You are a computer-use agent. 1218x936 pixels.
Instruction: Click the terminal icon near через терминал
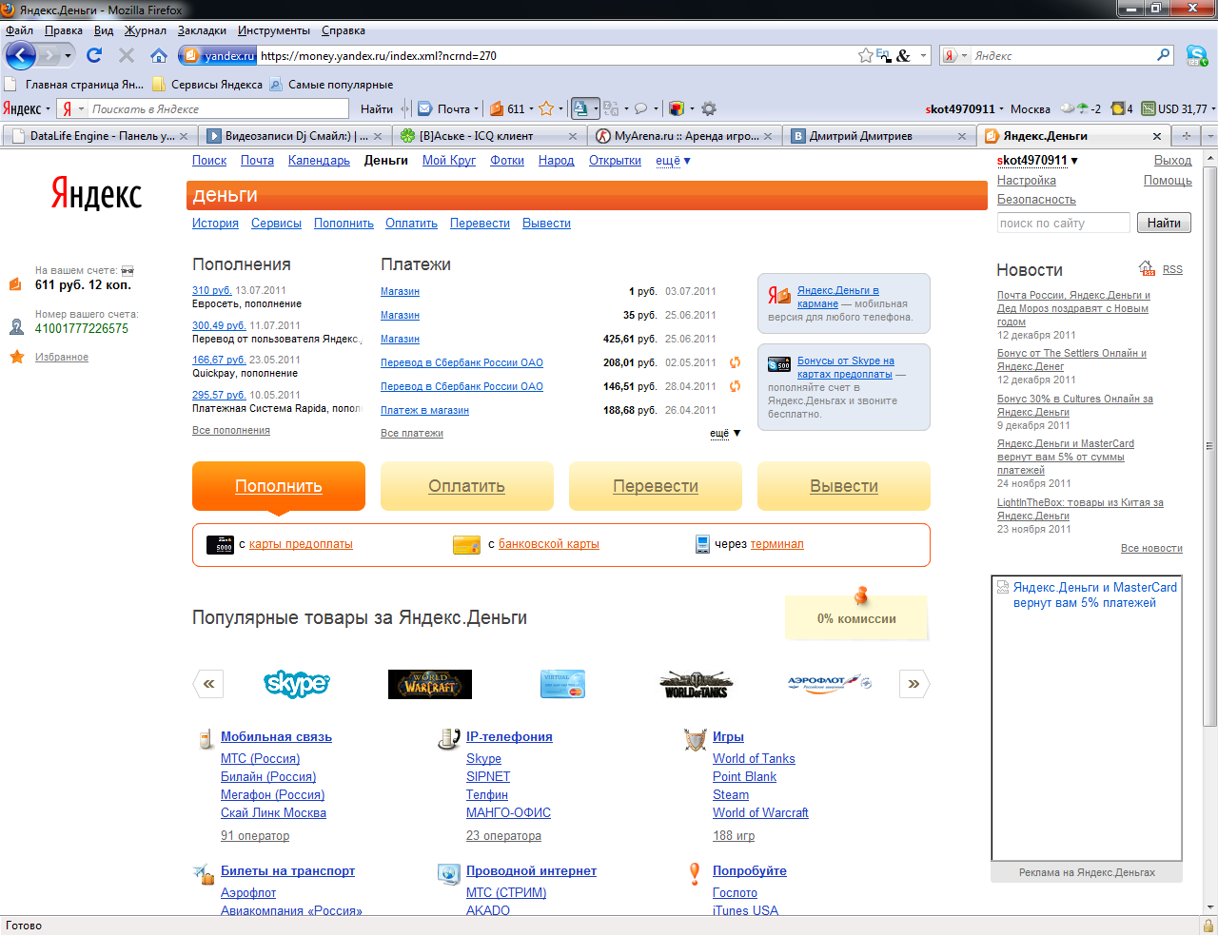point(702,544)
